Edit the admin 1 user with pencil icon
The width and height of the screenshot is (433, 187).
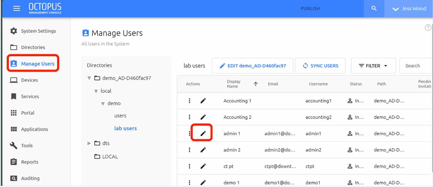point(203,133)
